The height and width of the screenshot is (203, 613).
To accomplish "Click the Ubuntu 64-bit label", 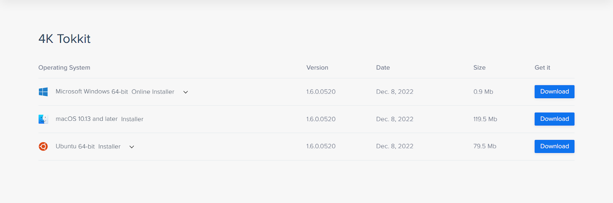I will coord(75,146).
